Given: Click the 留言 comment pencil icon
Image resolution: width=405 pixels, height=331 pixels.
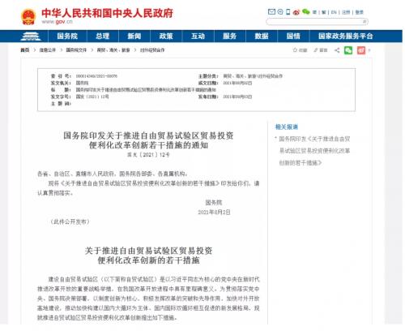Looking at the screenshot, I should (x=320, y=50).
